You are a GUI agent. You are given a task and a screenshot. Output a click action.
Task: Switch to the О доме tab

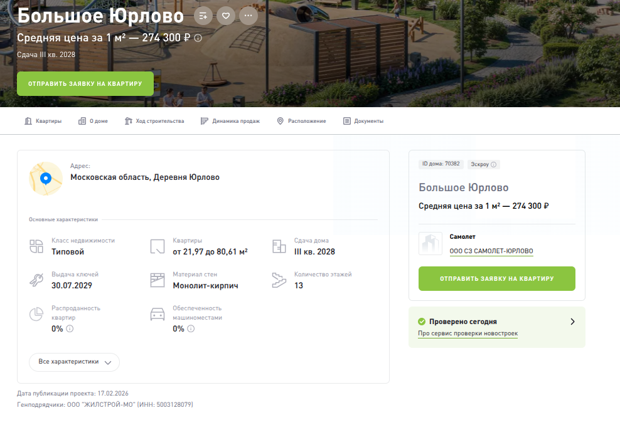click(93, 121)
